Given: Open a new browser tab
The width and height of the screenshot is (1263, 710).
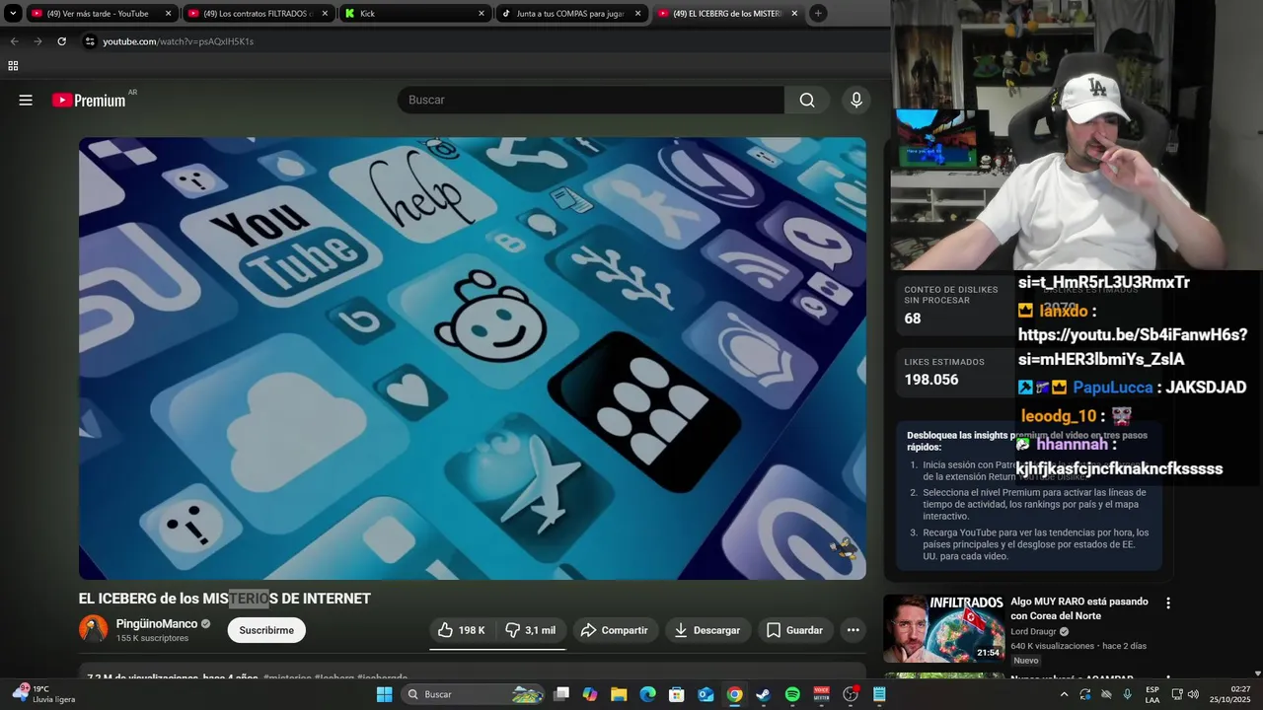Looking at the screenshot, I should (x=818, y=14).
